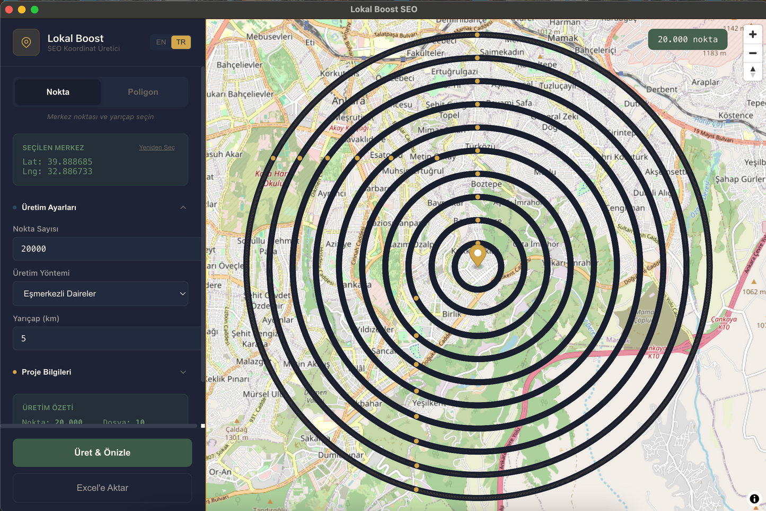This screenshot has height=511, width=766.
Task: Click the Lokal Boost pin logo icon
Action: [26, 42]
